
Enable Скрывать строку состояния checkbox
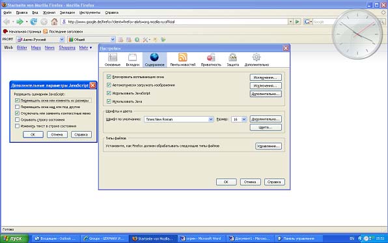(17, 120)
